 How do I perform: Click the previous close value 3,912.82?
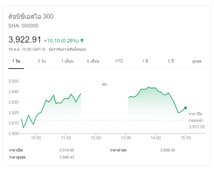pyautogui.click(x=197, y=127)
